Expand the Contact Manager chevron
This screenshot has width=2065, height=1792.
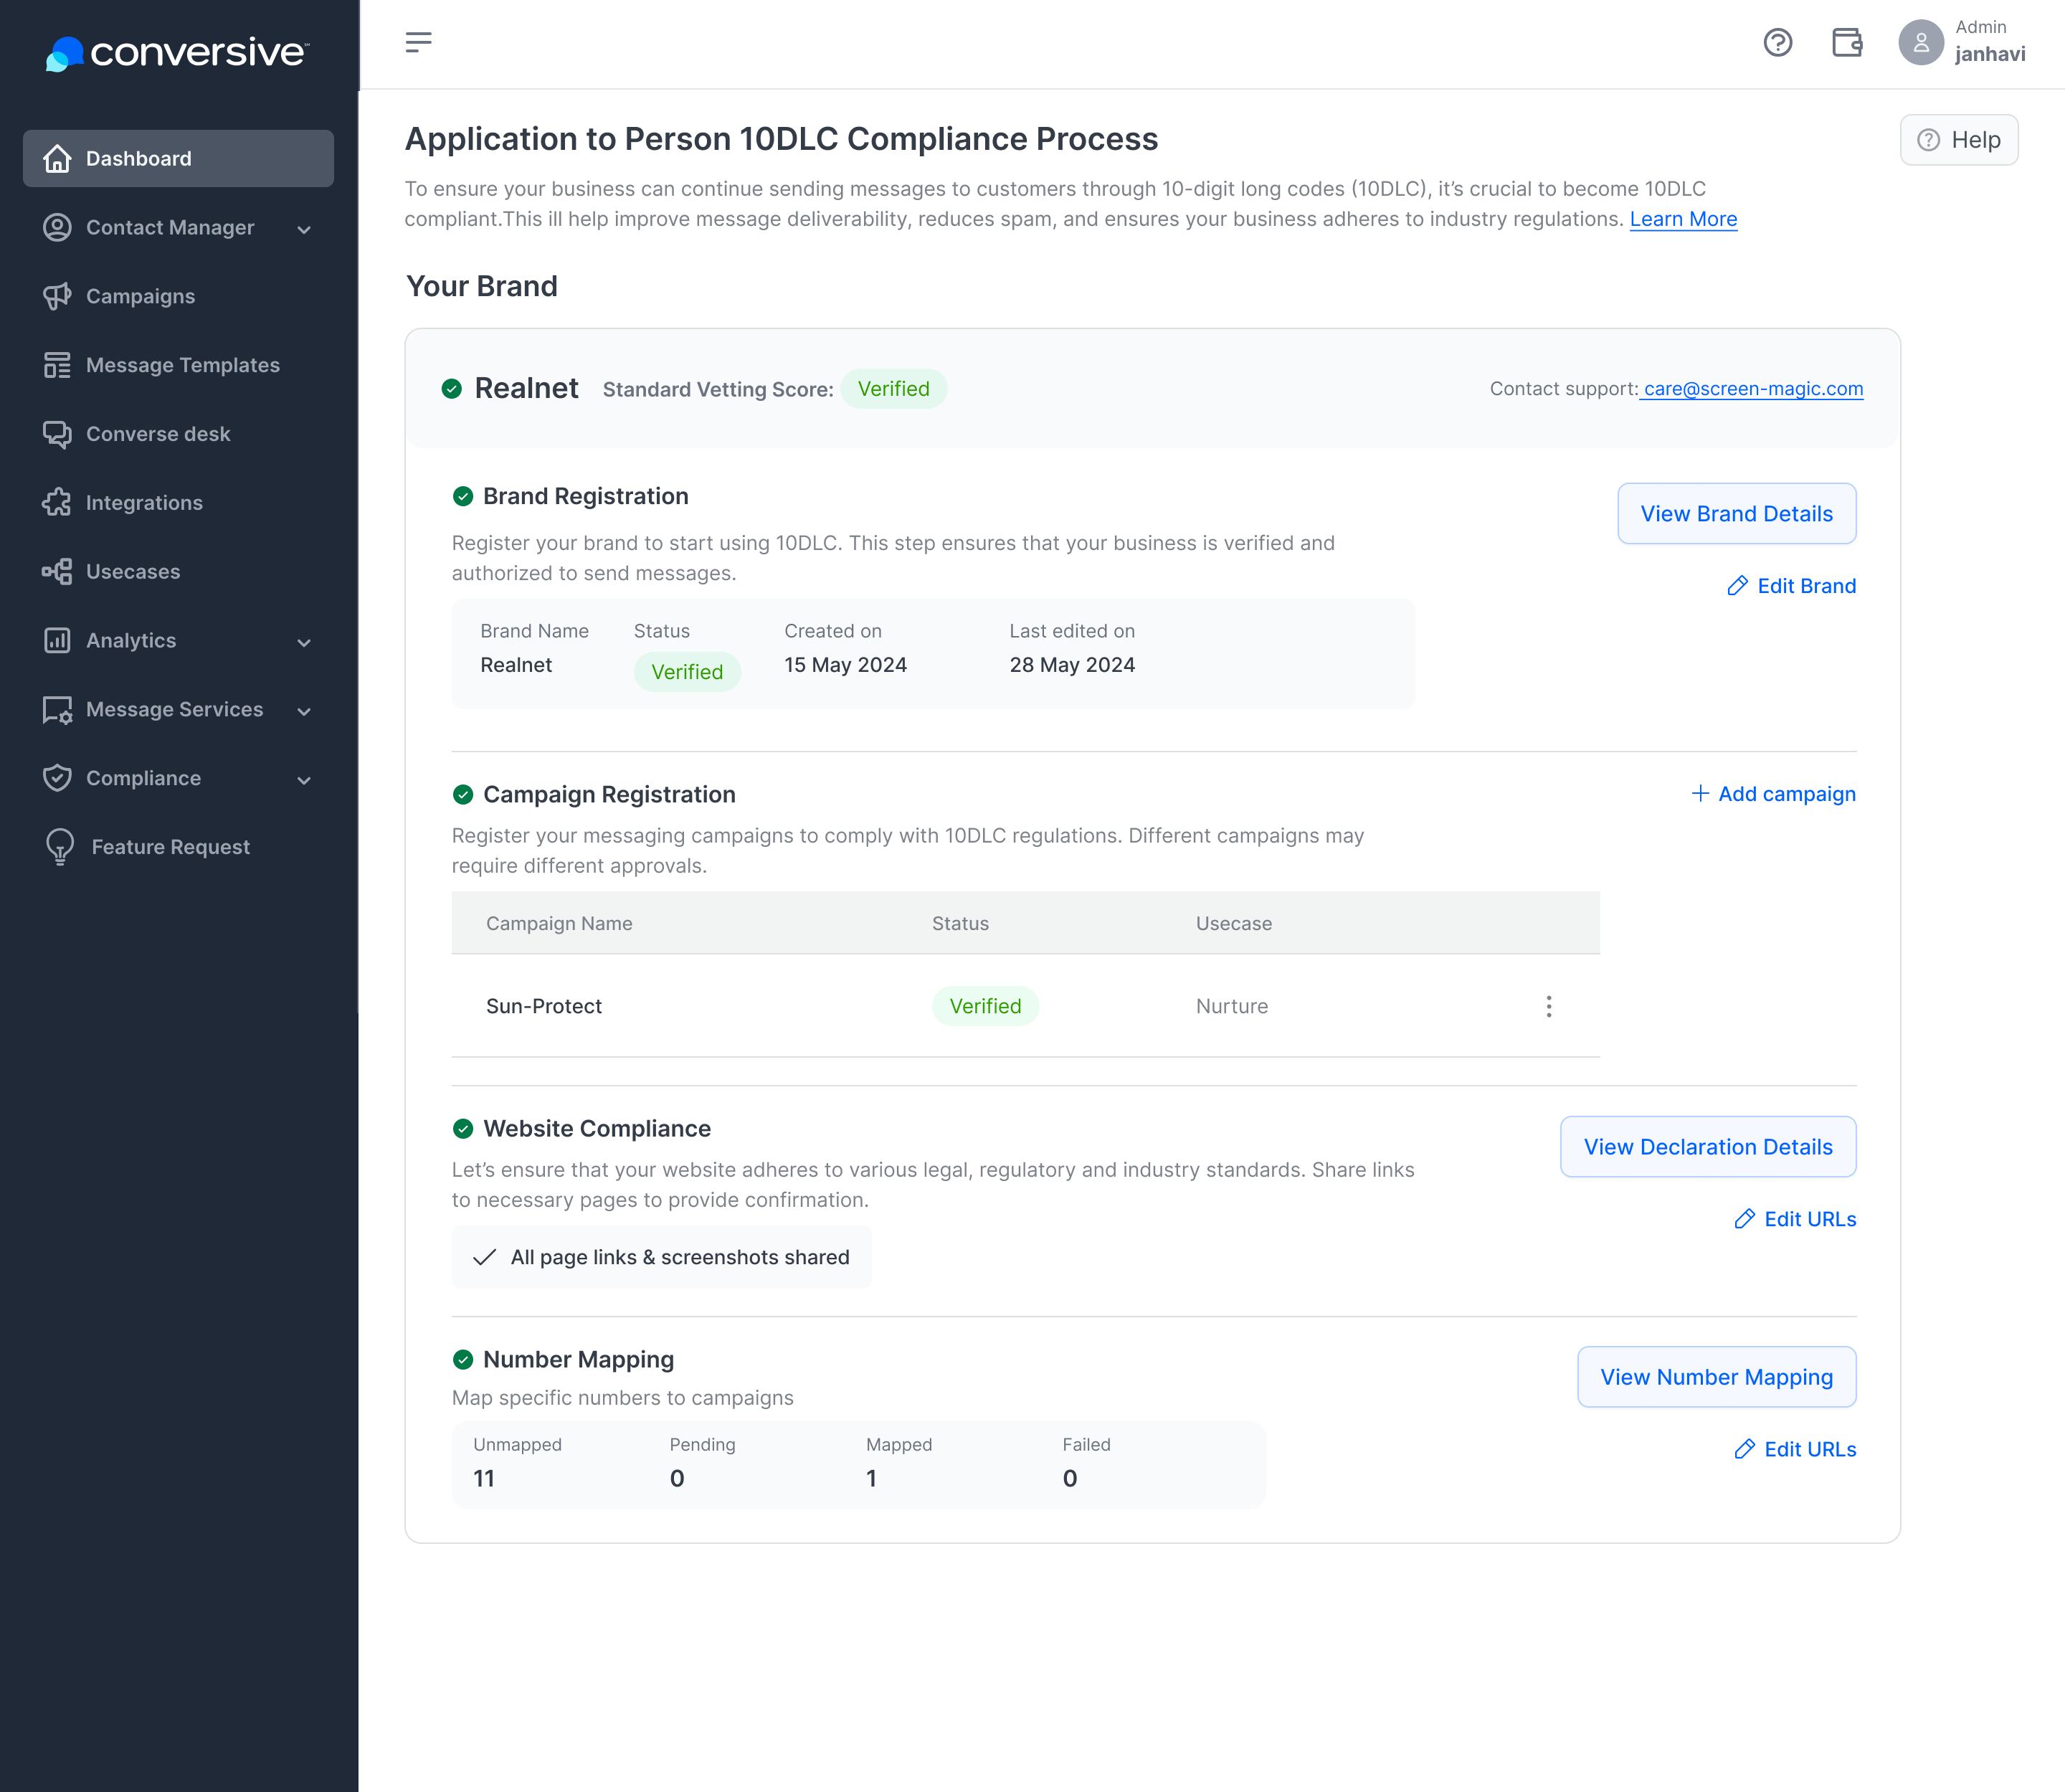304,229
